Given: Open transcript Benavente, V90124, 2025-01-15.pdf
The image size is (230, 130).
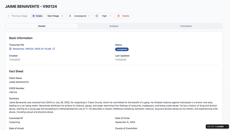Looking at the screenshot, I should pyautogui.click(x=32, y=49).
